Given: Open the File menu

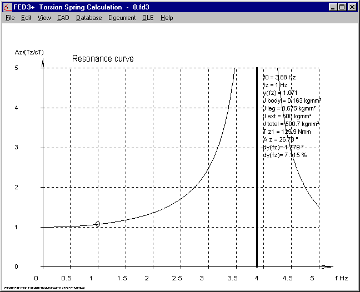Looking at the screenshot, I should pyautogui.click(x=10, y=18).
